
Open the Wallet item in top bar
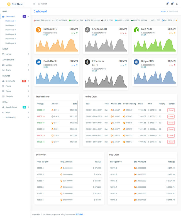(x=42, y=4)
